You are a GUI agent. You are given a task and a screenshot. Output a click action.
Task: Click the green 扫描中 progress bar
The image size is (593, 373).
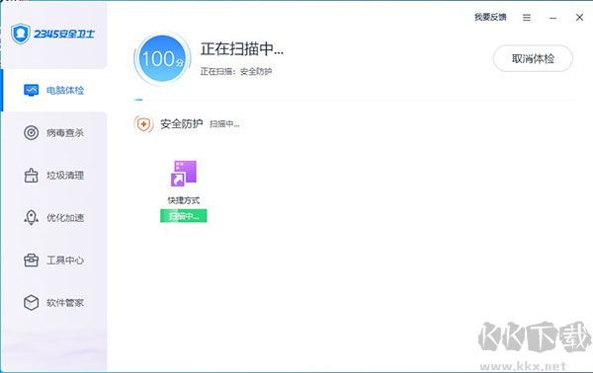pos(184,216)
